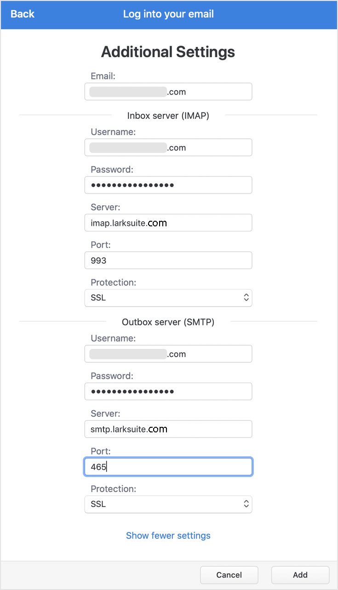Screen dimensions: 338x590
Task: Edit the SMTP Port field showing 465
Action: click(x=168, y=467)
